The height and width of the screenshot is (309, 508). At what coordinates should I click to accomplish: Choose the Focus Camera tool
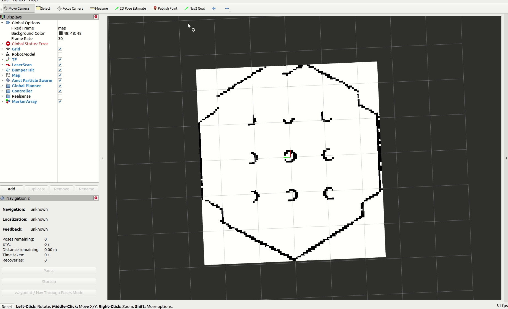(70, 8)
